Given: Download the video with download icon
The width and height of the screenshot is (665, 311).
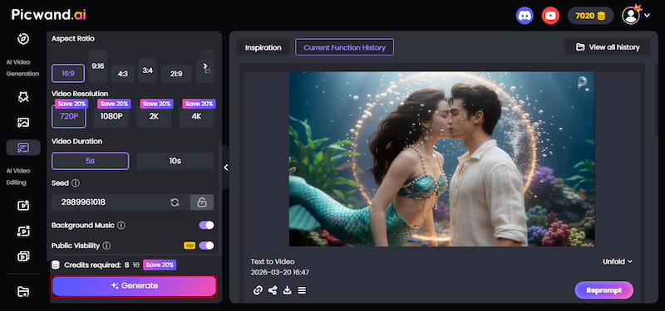Looking at the screenshot, I should coord(287,290).
